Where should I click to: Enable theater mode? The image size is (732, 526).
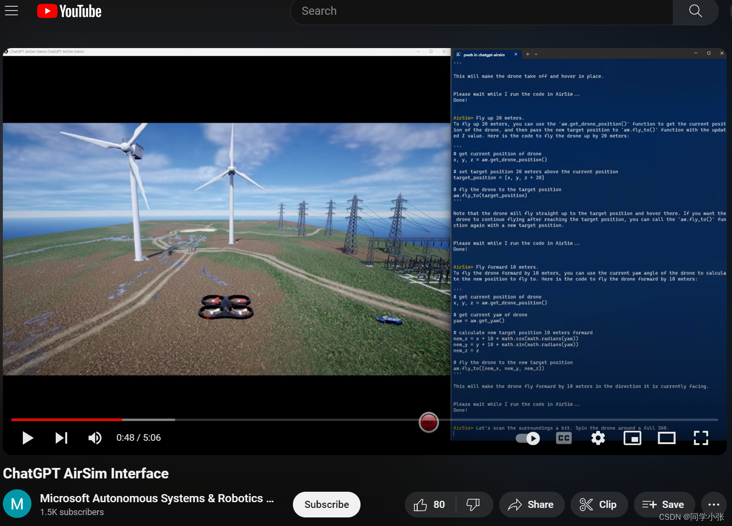(x=667, y=438)
